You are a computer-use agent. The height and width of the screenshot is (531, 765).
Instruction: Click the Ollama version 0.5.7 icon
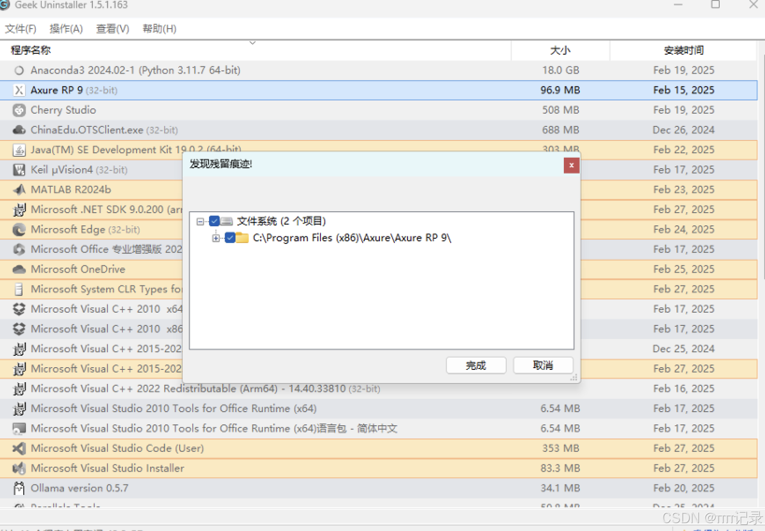tap(19, 488)
